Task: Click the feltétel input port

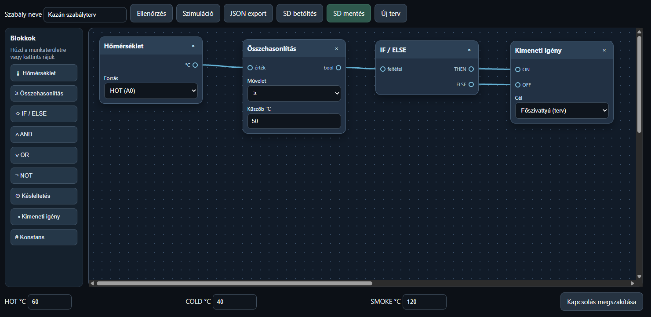Action: click(x=383, y=69)
